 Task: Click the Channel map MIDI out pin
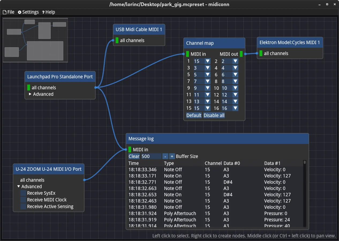pyautogui.click(x=245, y=54)
